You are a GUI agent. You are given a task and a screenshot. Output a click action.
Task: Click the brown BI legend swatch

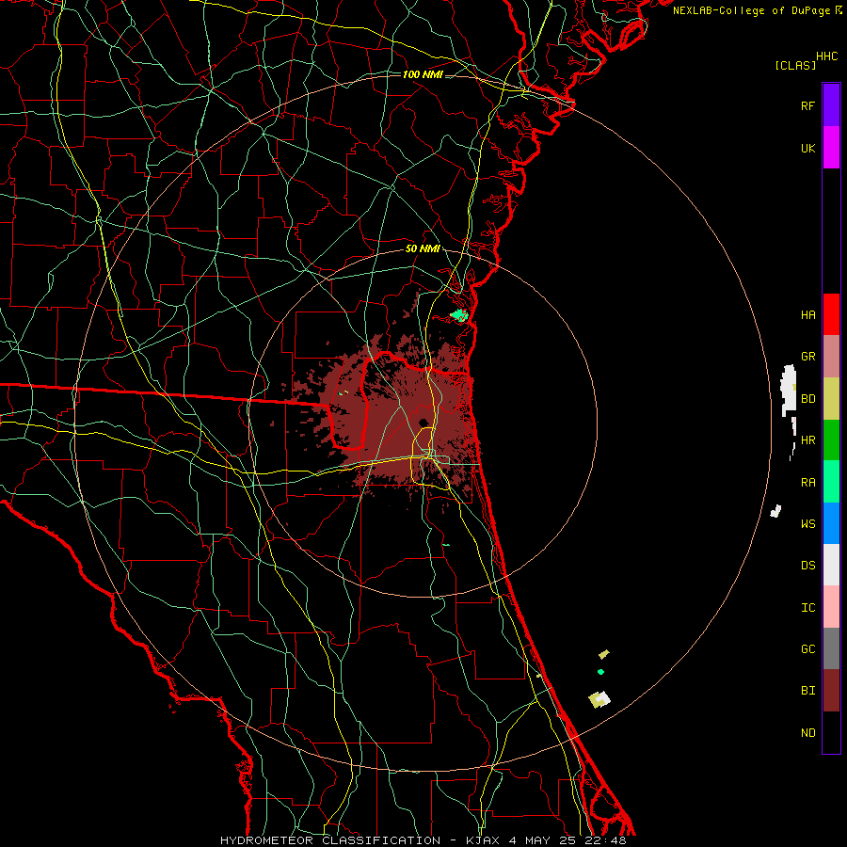(831, 691)
